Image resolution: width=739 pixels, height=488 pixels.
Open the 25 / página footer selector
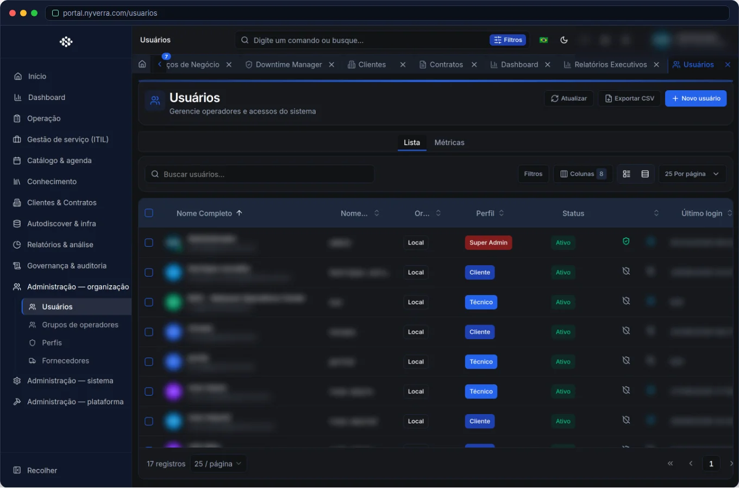218,464
